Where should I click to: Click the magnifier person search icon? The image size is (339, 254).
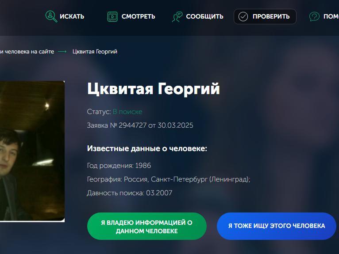51,16
